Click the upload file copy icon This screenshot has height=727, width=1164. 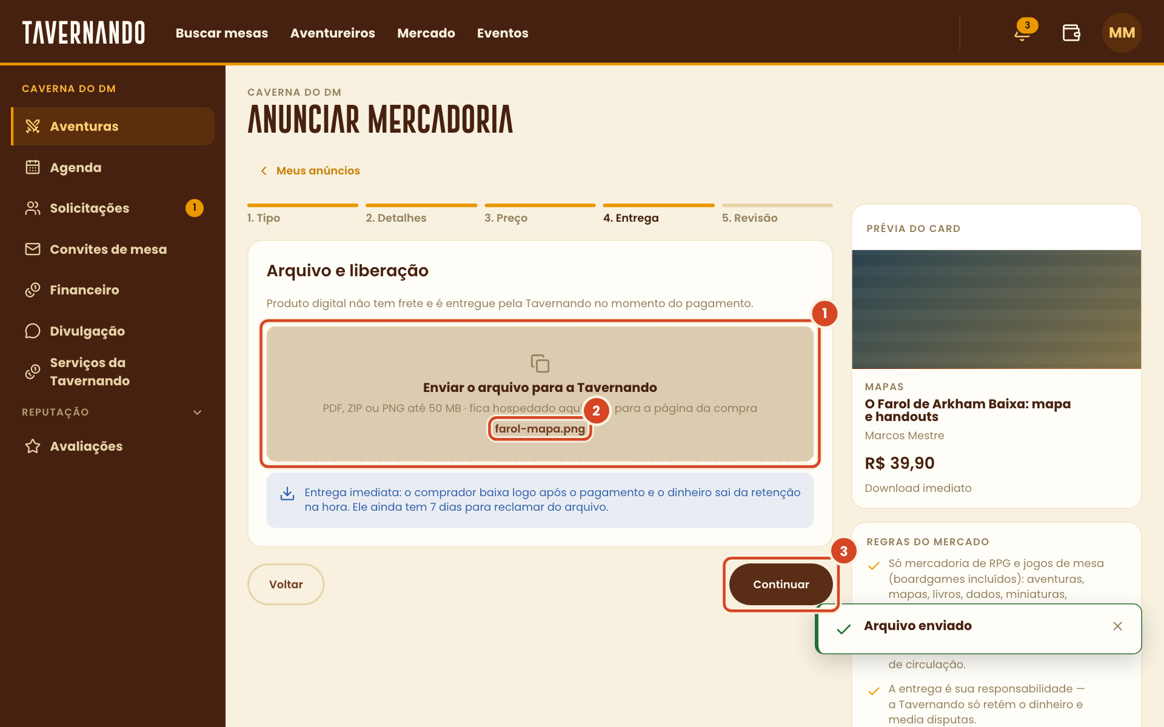(540, 363)
